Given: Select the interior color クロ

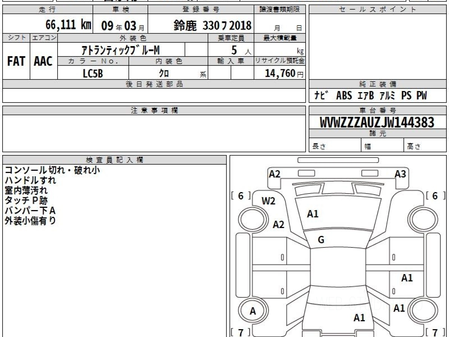Looking at the screenshot, I should pyautogui.click(x=164, y=73).
